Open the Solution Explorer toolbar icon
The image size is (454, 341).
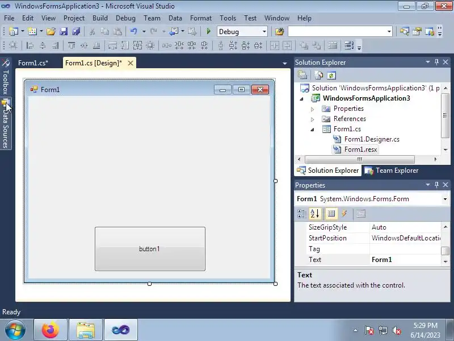[x=405, y=31]
